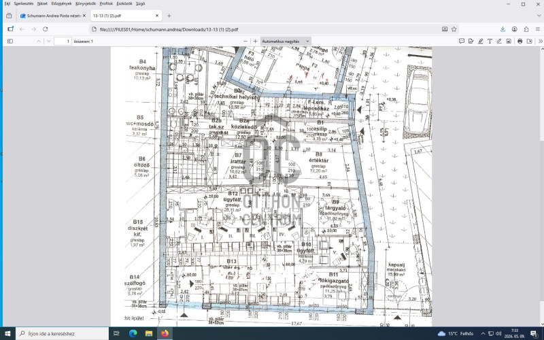Print the PDF document
Viewport: 544px width, 340px height.
[520, 41]
